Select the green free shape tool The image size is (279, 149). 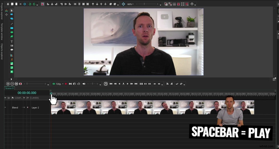tap(12, 36)
